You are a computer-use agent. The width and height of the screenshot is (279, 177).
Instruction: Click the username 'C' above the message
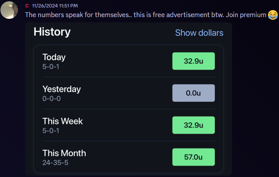[x=27, y=6]
